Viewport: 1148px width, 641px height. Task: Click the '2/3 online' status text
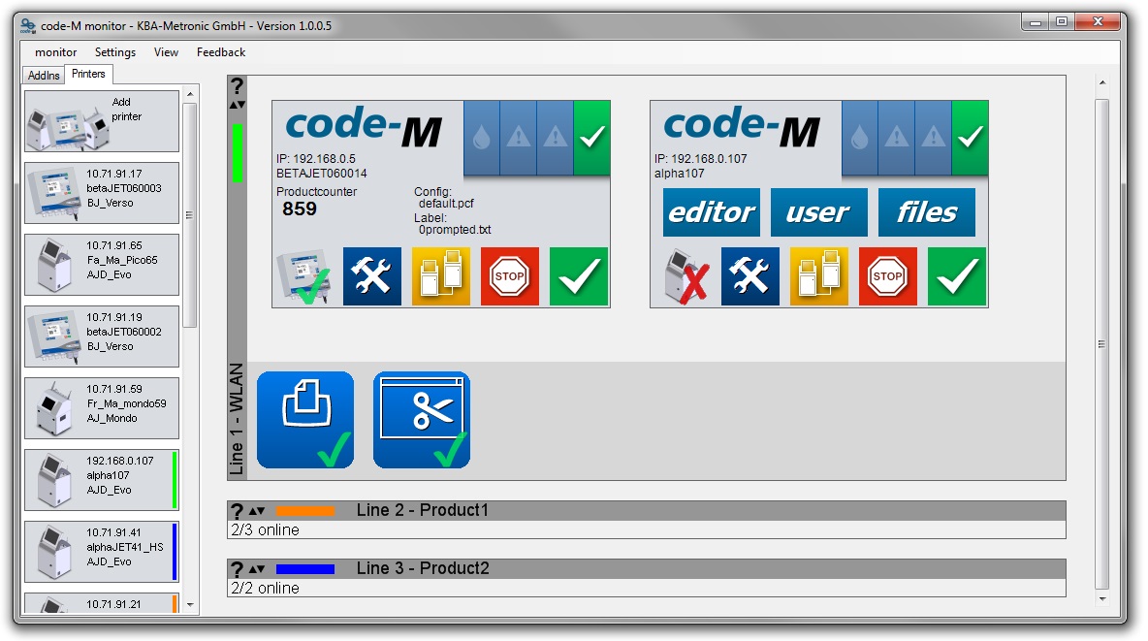pyautogui.click(x=265, y=529)
